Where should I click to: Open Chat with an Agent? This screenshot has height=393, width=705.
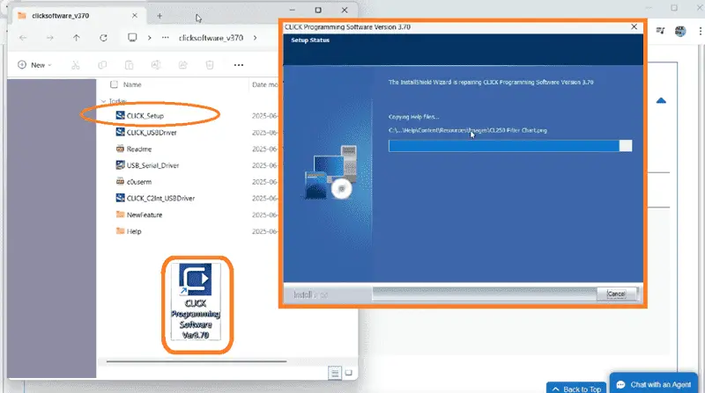click(x=654, y=384)
